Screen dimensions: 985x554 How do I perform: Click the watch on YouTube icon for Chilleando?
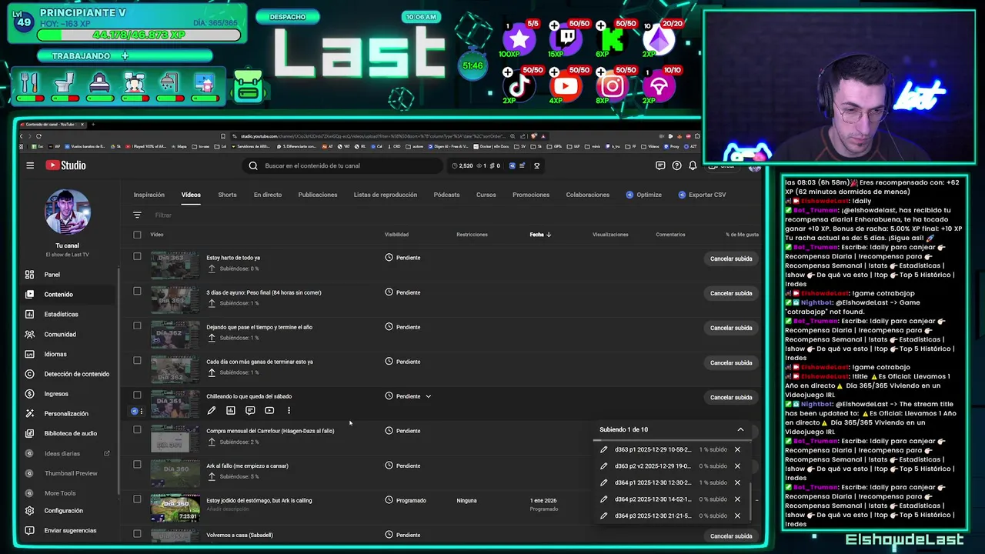coord(269,411)
